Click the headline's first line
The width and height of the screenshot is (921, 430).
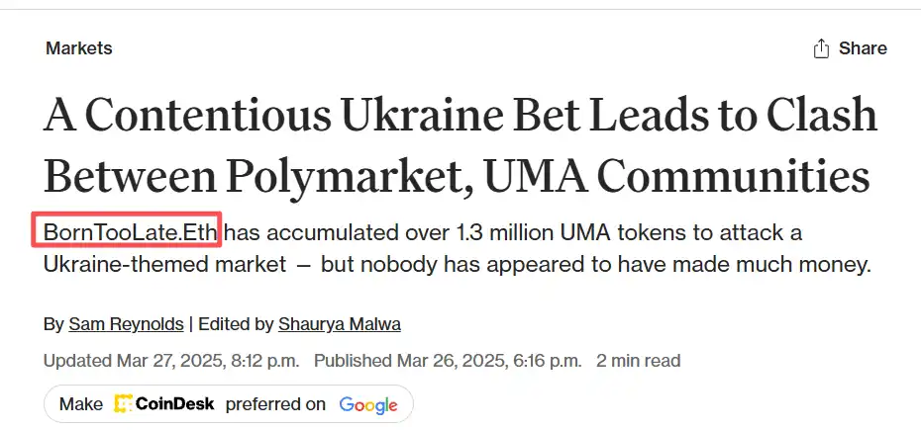[460, 116]
